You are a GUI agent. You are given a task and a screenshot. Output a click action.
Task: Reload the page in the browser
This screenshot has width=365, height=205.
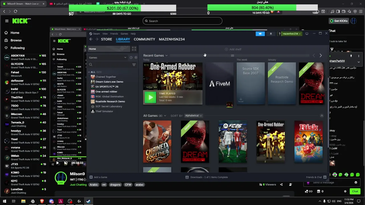click(15, 11)
